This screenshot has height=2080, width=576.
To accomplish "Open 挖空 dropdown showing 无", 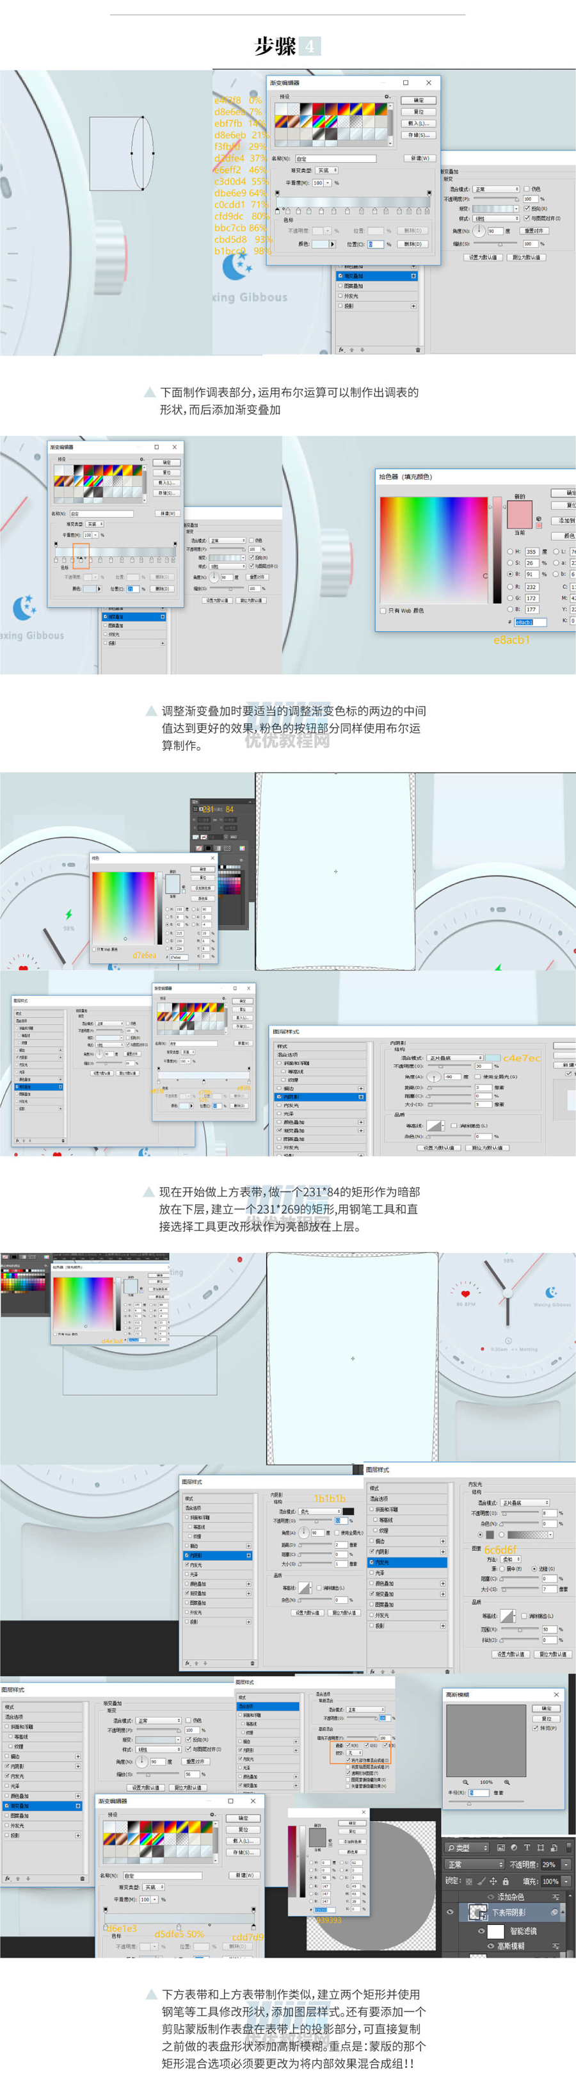I will (355, 1753).
